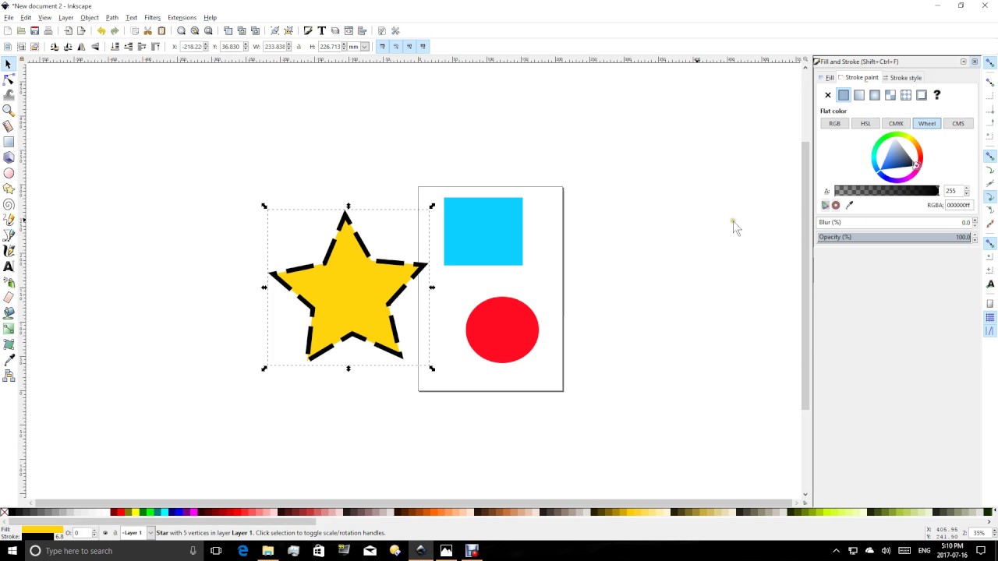Adjust alpha 255 spinner arrows
Screen dimensions: 998x561
point(967,191)
